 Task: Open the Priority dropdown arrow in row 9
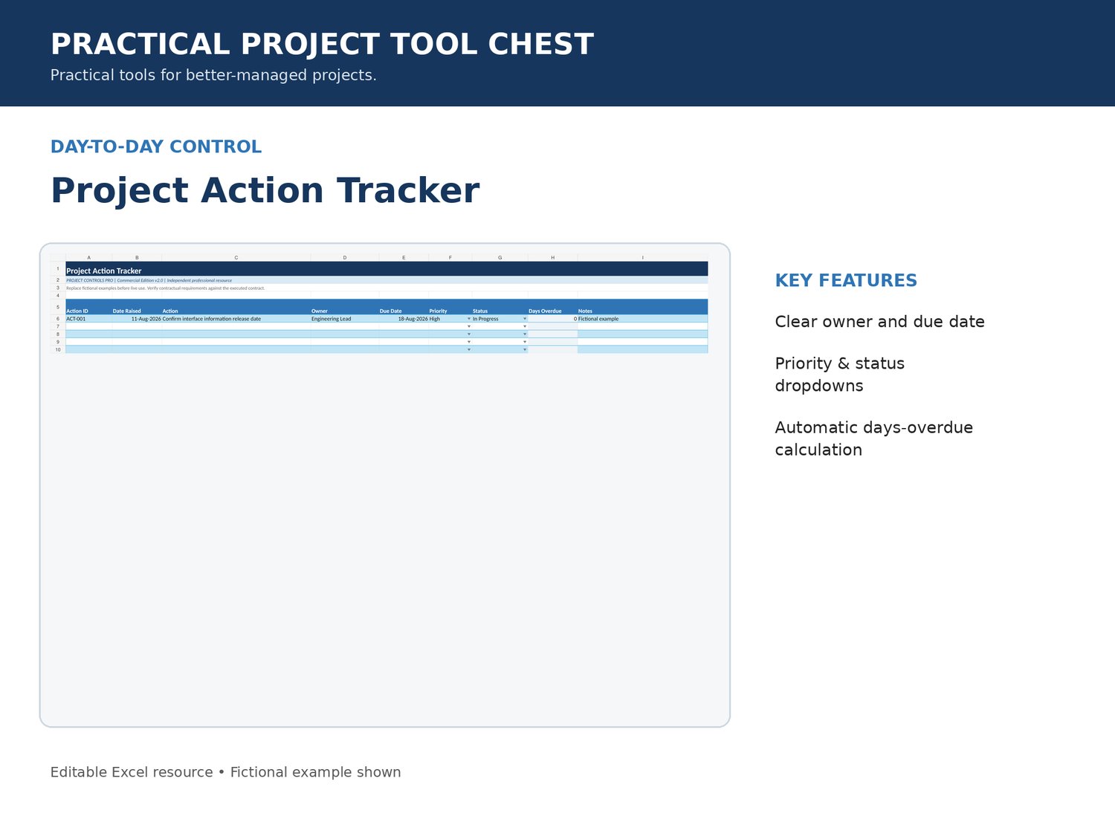(x=469, y=342)
